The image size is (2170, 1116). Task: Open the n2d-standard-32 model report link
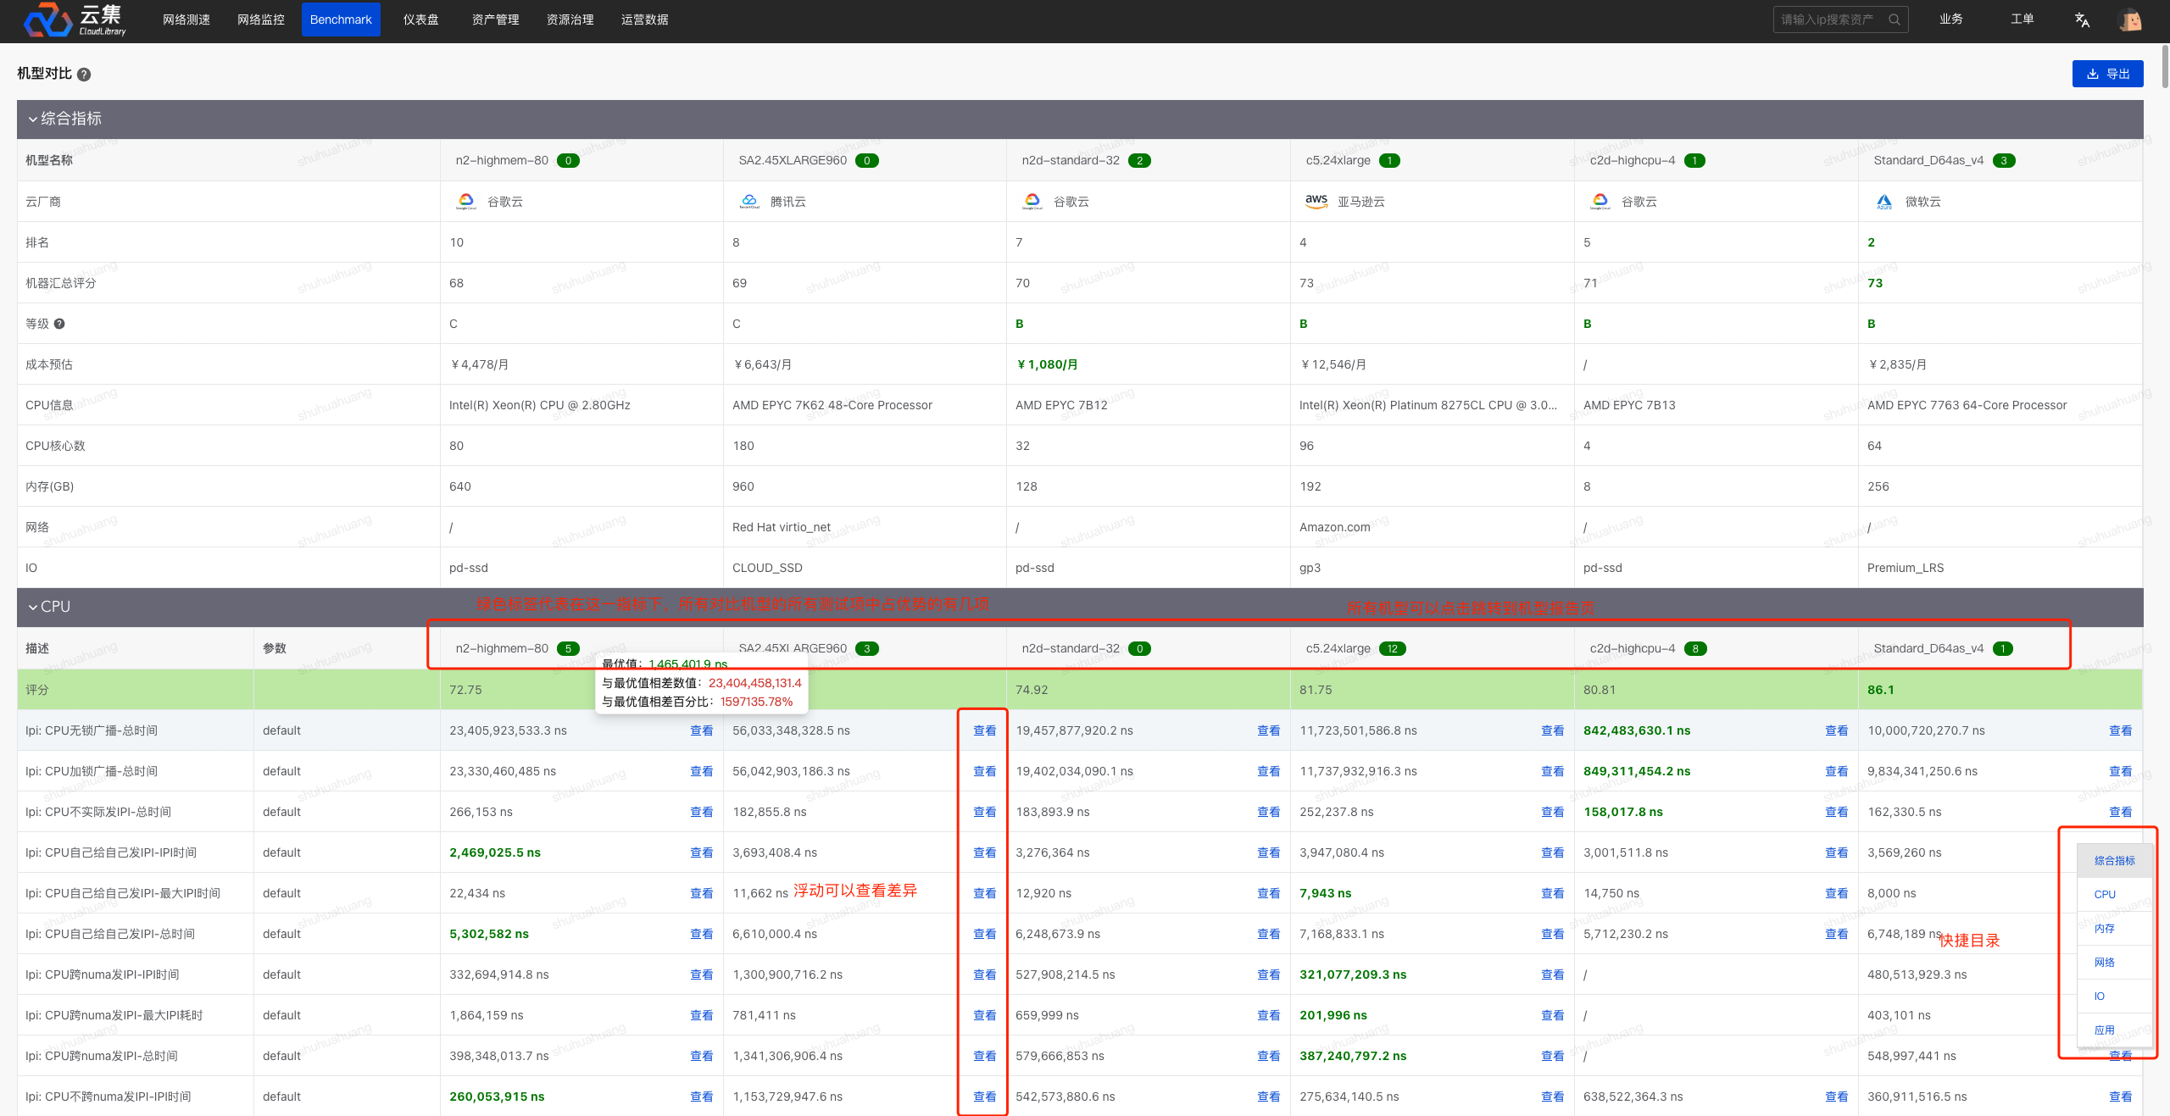(1070, 648)
